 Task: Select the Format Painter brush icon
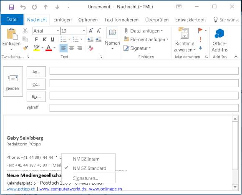click(25, 48)
